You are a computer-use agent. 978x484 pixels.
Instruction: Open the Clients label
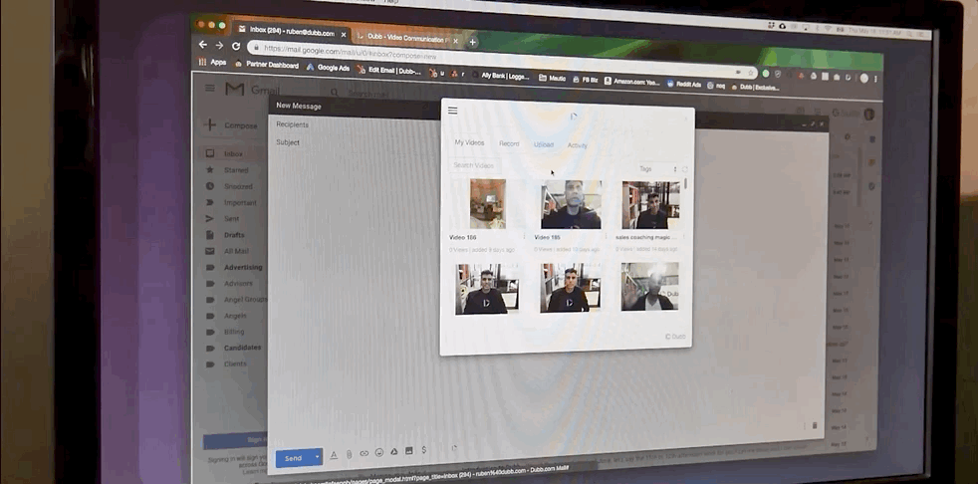234,363
